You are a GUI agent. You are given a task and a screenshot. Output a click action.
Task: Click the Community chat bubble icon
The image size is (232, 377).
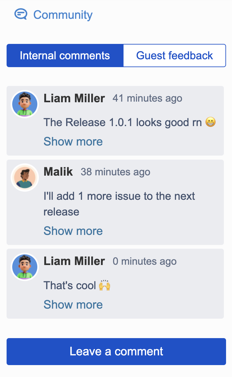point(21,14)
